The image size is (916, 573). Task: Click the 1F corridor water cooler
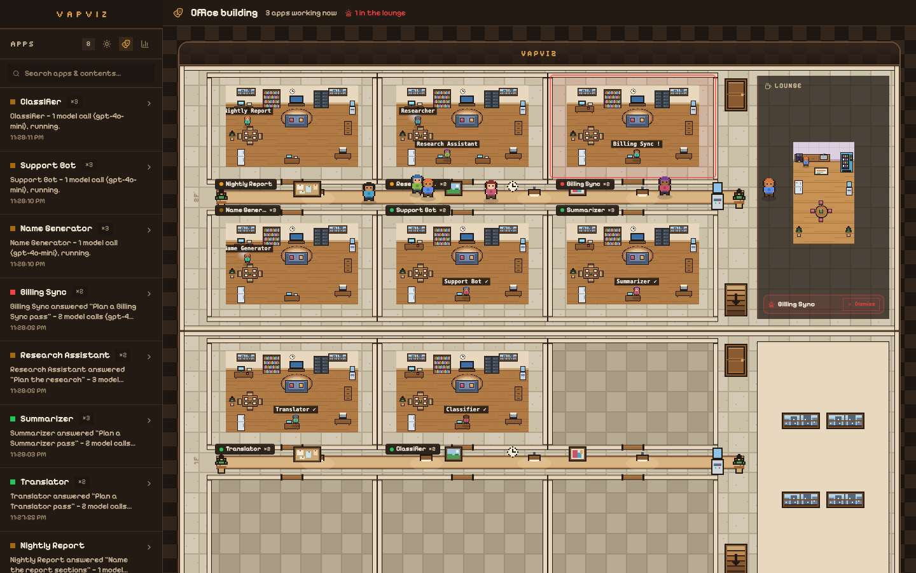[x=718, y=461]
